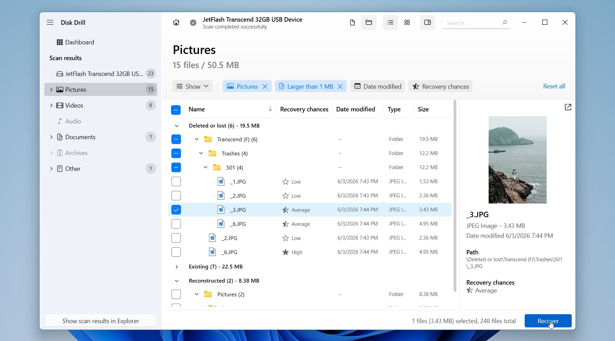Click the Transcend (F) folder icon

coord(208,139)
